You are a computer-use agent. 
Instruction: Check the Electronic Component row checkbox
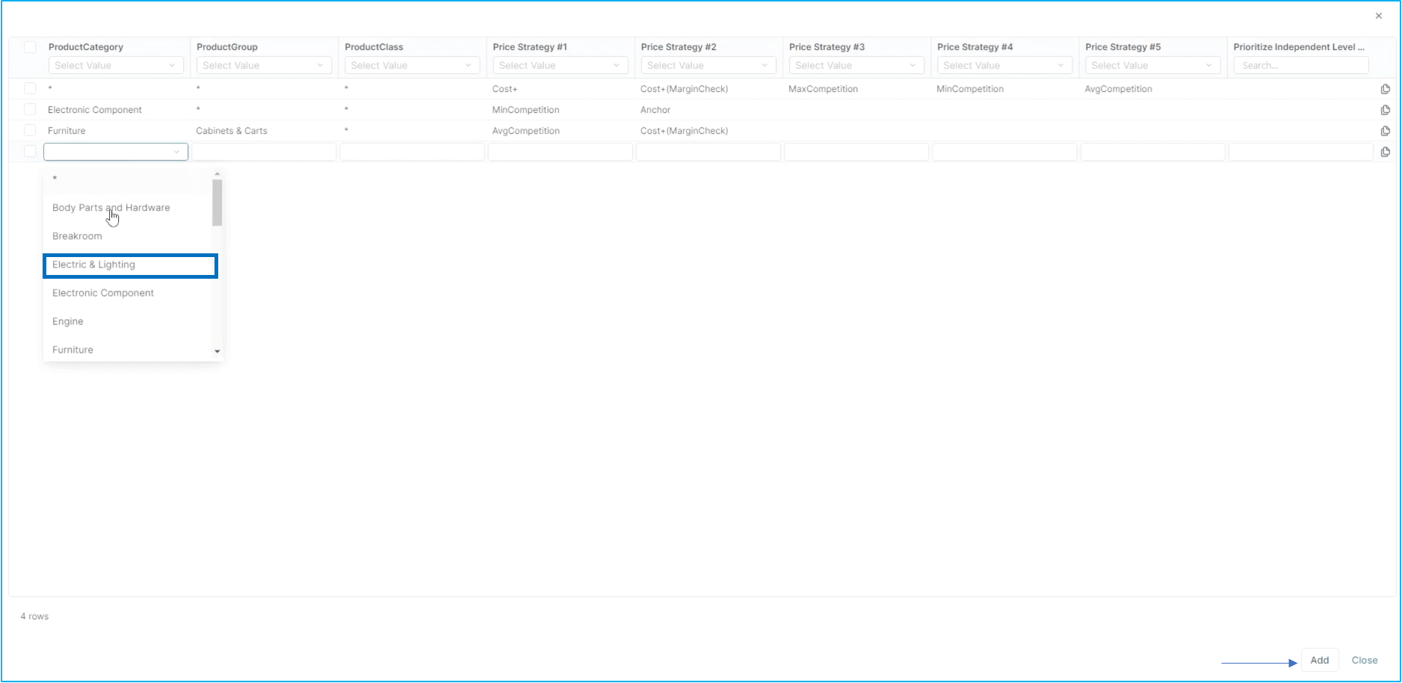click(30, 110)
